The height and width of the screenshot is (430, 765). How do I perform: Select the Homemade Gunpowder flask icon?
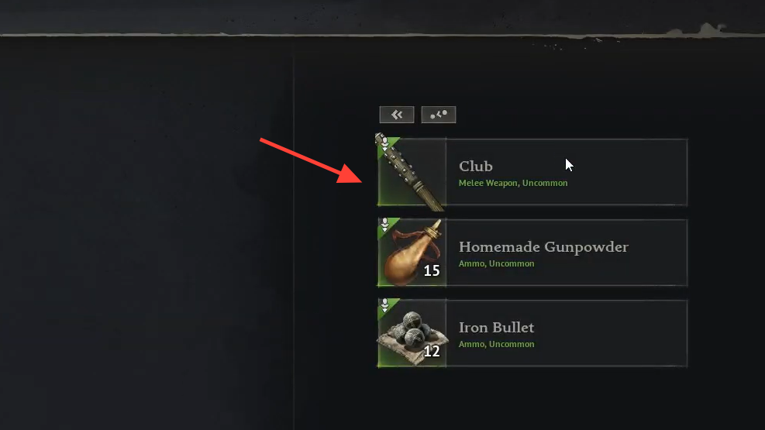pyautogui.click(x=412, y=252)
